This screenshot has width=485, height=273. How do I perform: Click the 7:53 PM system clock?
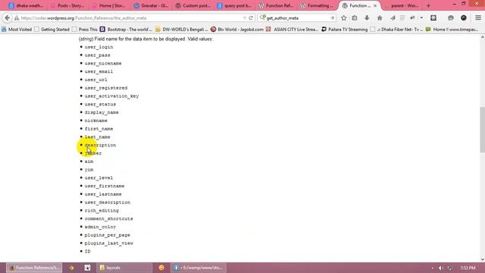point(468,268)
